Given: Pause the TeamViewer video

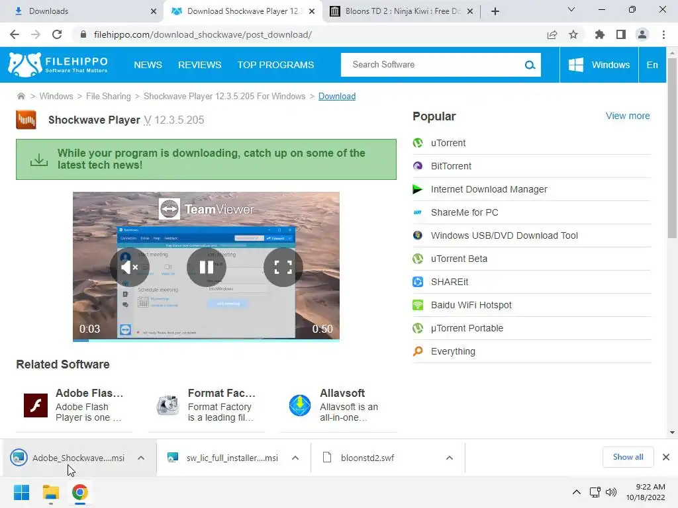Looking at the screenshot, I should pos(207,267).
